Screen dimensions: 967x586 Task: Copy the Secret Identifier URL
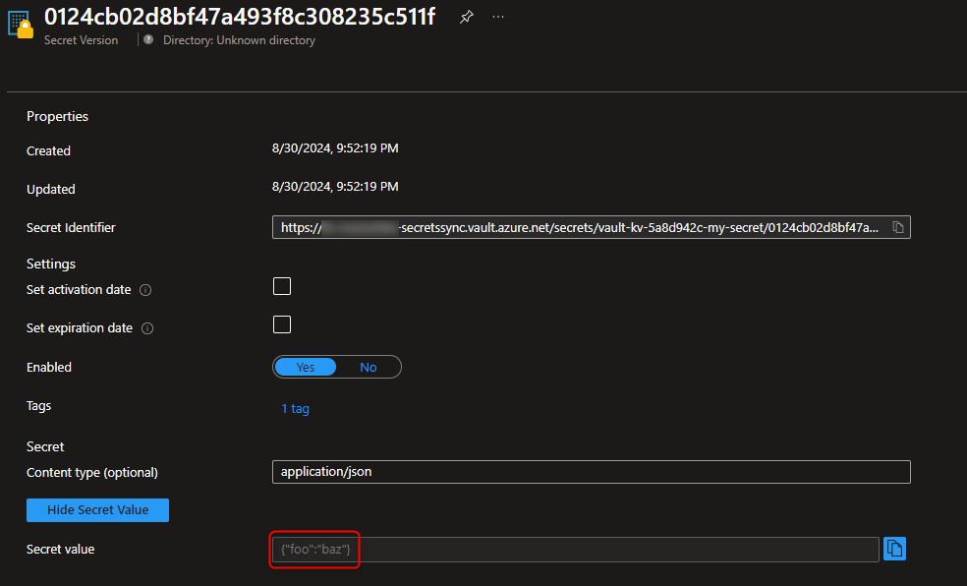point(896,226)
